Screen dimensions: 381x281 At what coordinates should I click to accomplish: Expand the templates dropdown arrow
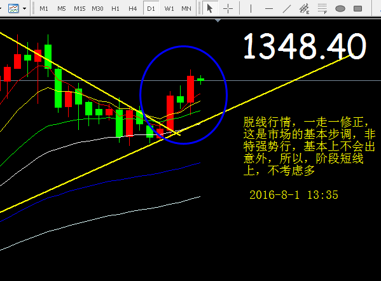pos(25,8)
